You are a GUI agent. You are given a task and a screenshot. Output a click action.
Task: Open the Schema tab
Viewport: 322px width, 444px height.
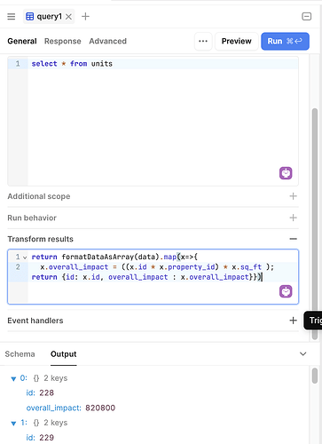[20, 354]
